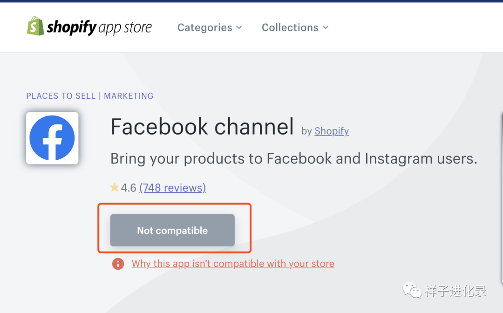Click the star rating icon
The width and height of the screenshot is (503, 313).
[114, 187]
